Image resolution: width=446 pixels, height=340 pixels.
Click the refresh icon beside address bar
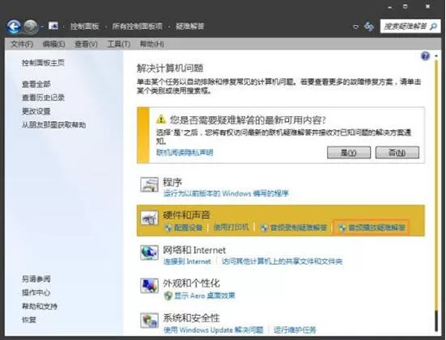pos(369,27)
